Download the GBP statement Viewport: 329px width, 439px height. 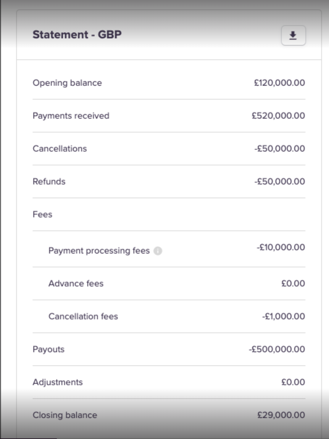(x=293, y=35)
